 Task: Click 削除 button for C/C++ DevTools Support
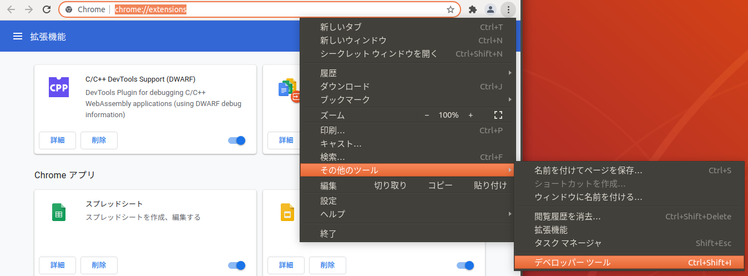(99, 140)
